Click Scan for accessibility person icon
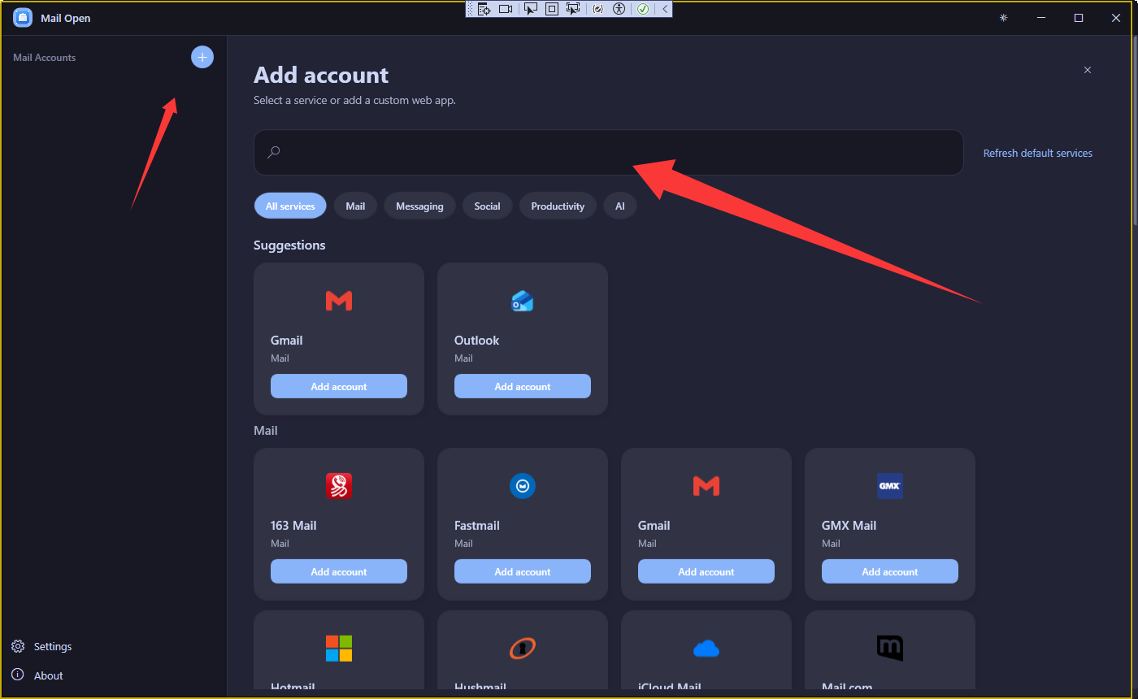The width and height of the screenshot is (1138, 699). (619, 9)
